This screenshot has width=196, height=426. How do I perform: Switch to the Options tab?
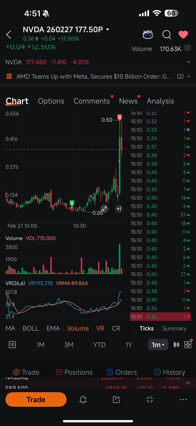(51, 101)
